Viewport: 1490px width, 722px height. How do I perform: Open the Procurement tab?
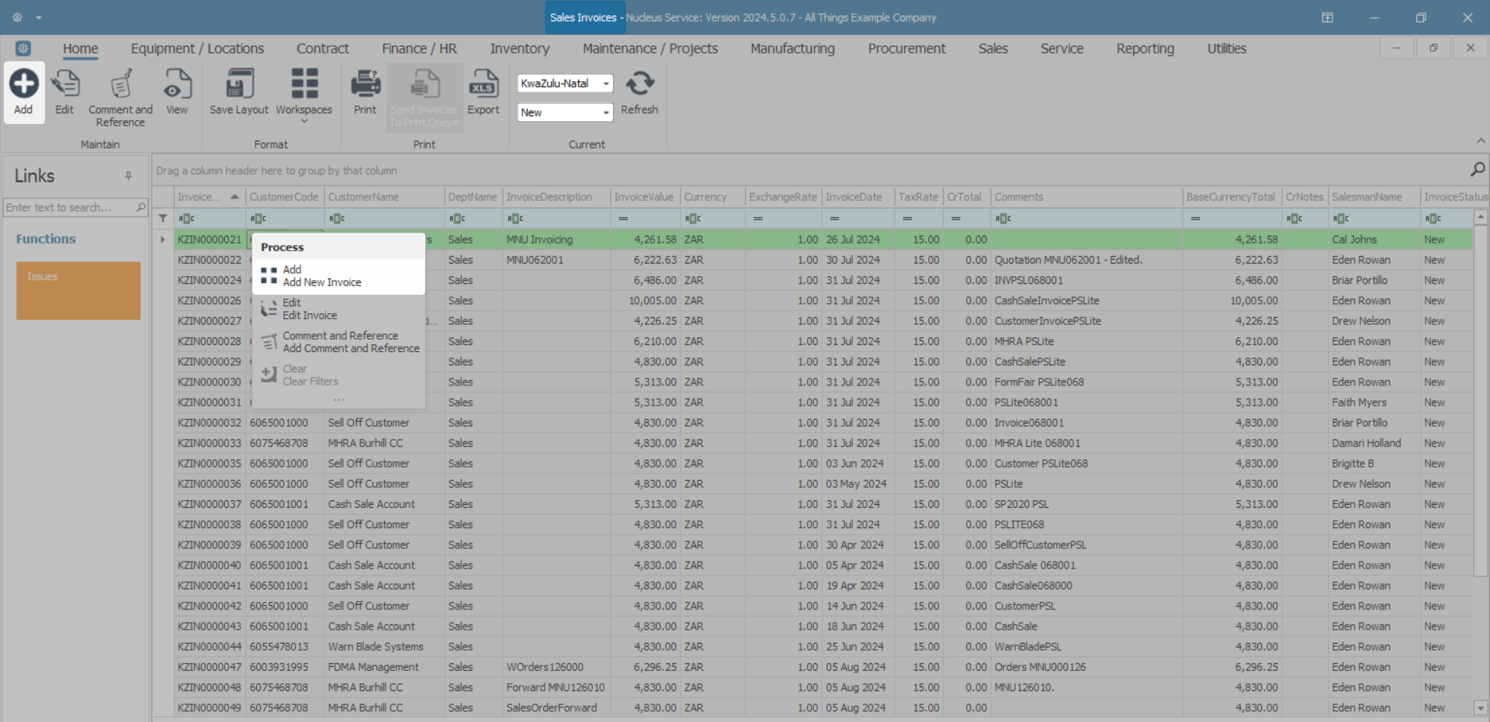[x=906, y=49]
